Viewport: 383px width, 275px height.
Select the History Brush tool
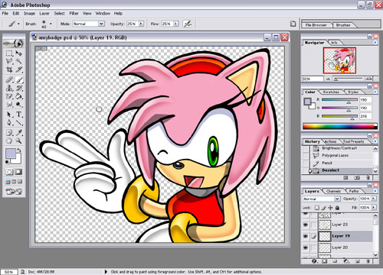[18, 88]
